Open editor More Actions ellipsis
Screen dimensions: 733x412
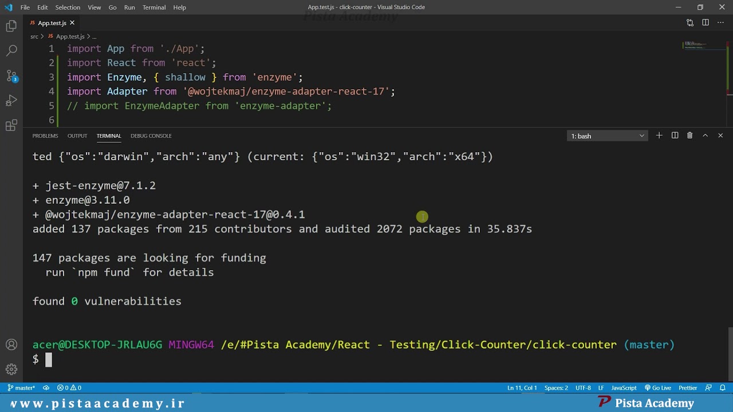pos(721,23)
